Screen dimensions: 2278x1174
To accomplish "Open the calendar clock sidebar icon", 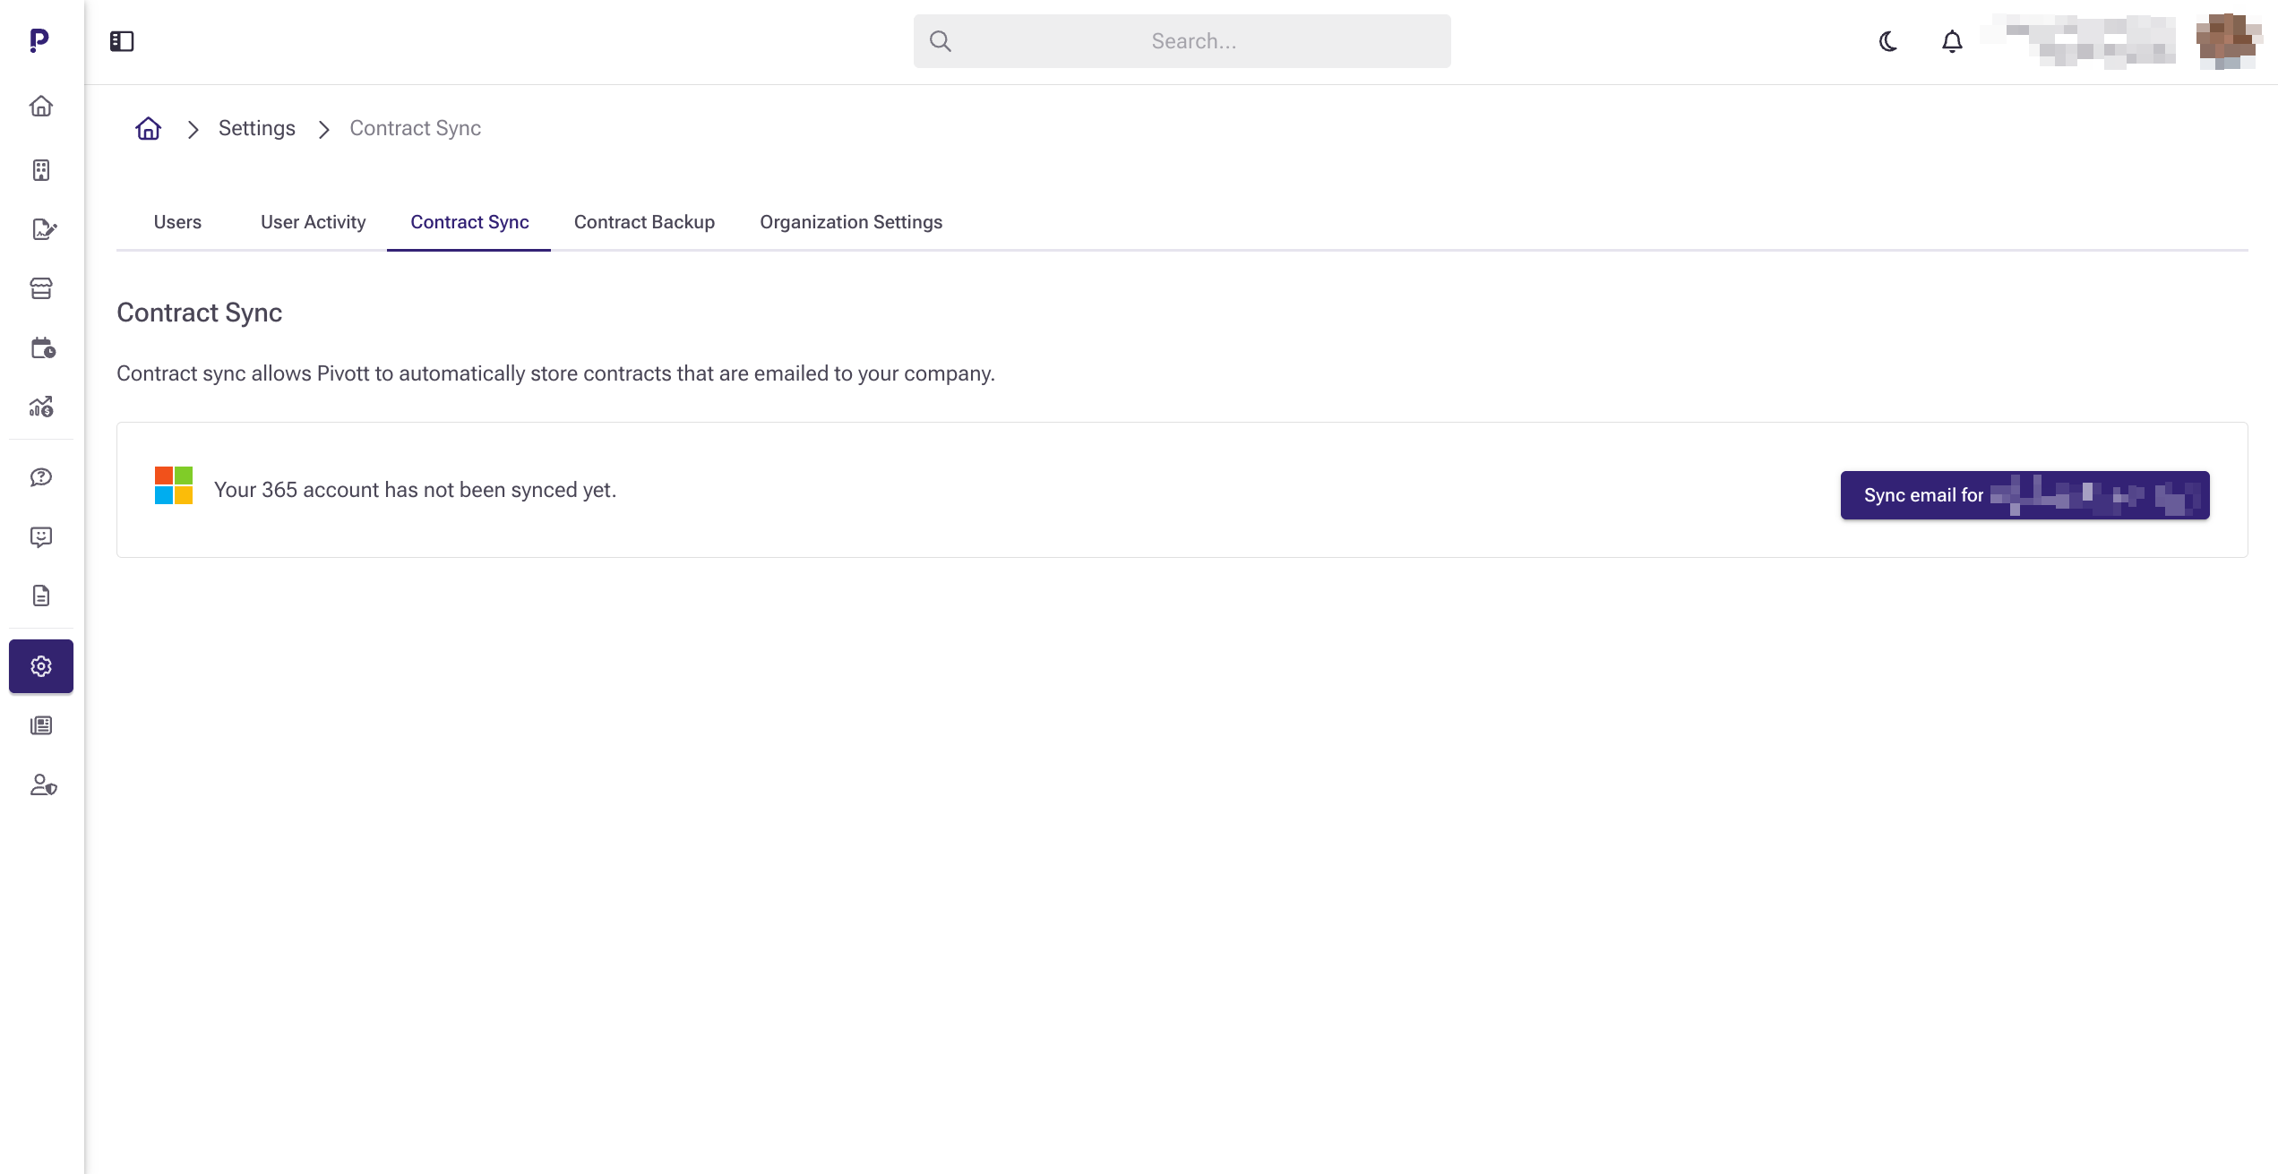I will 43,348.
